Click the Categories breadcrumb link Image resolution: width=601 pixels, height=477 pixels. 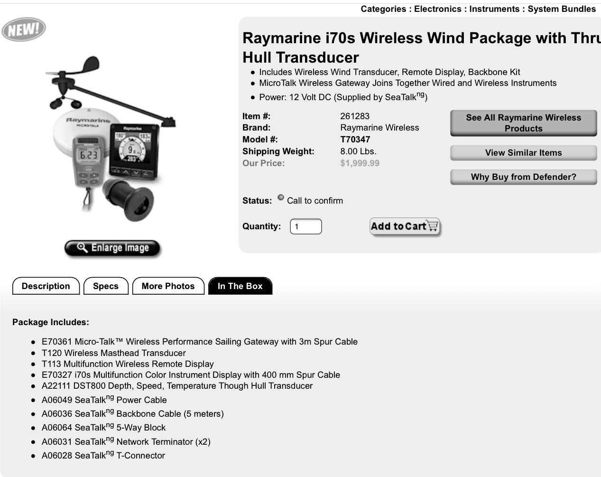pyautogui.click(x=383, y=9)
